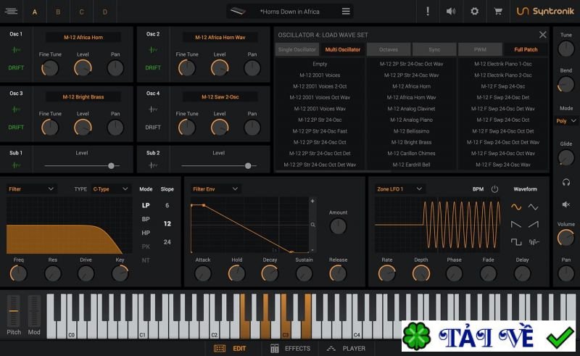Open preset menu beside Horns Down in Africa
The width and height of the screenshot is (580, 356).
click(346, 12)
